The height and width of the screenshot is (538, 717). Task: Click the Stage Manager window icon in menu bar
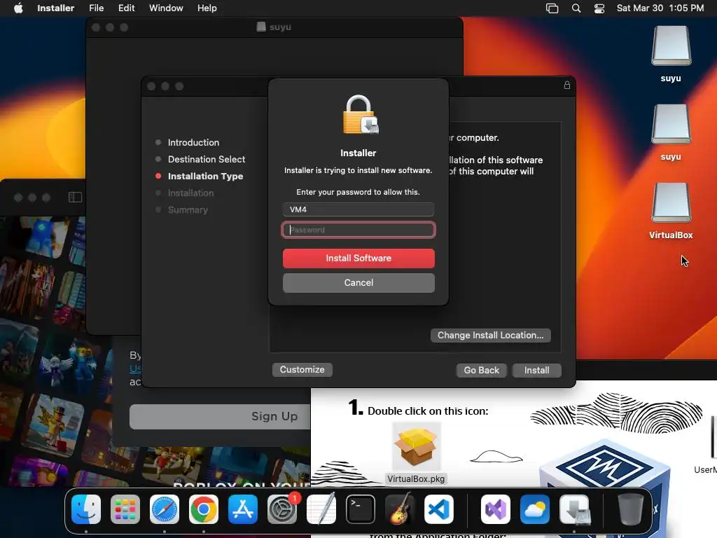[x=552, y=8]
